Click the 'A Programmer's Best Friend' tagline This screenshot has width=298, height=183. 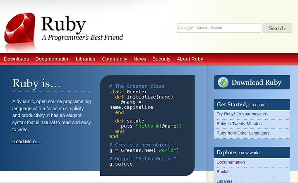click(82, 37)
